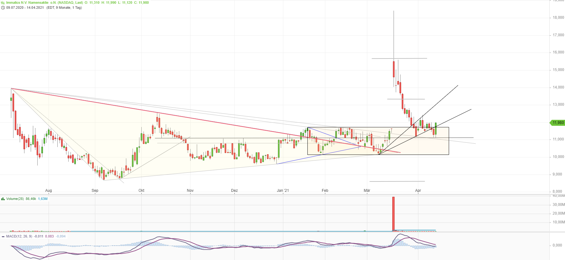565x260 pixels.
Task: Select the large red volume spike bar
Action: pos(393,213)
